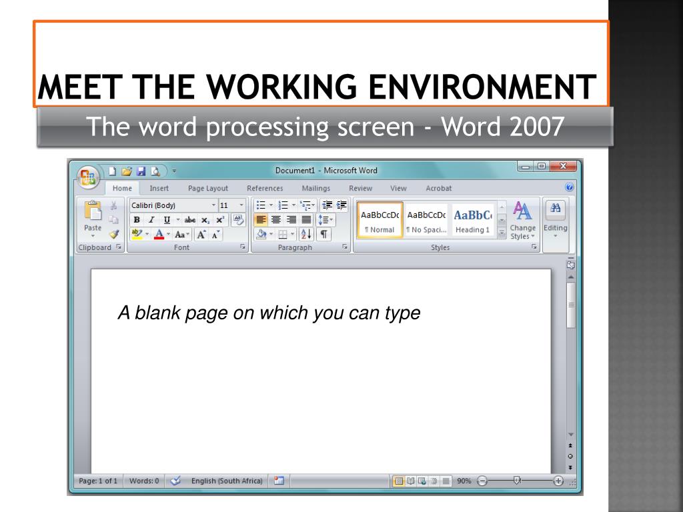Align text right

point(291,220)
